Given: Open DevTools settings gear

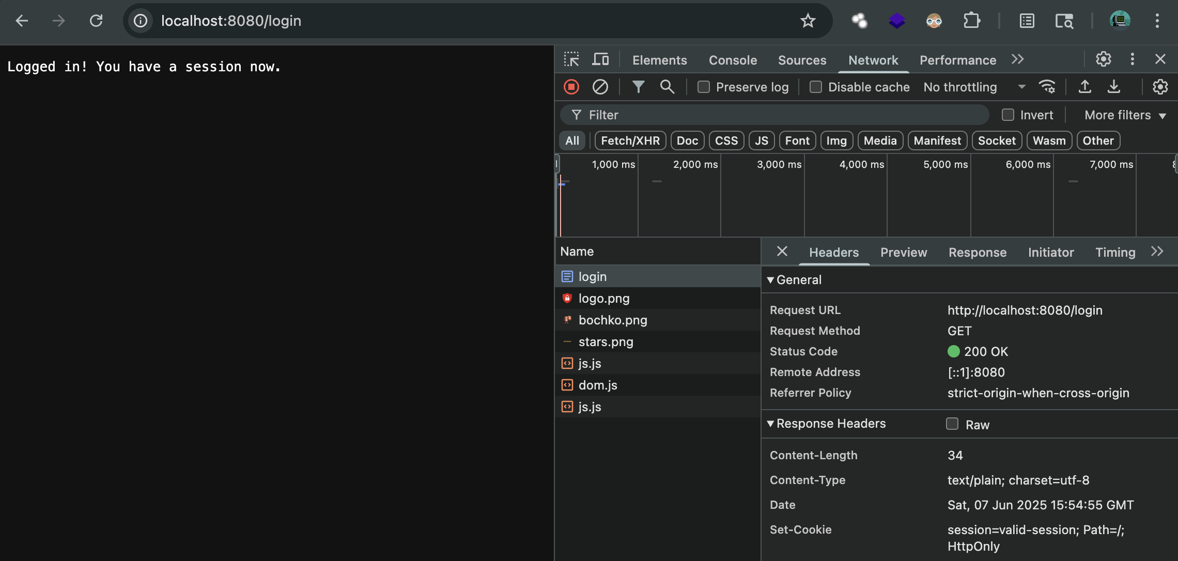Looking at the screenshot, I should [1104, 59].
